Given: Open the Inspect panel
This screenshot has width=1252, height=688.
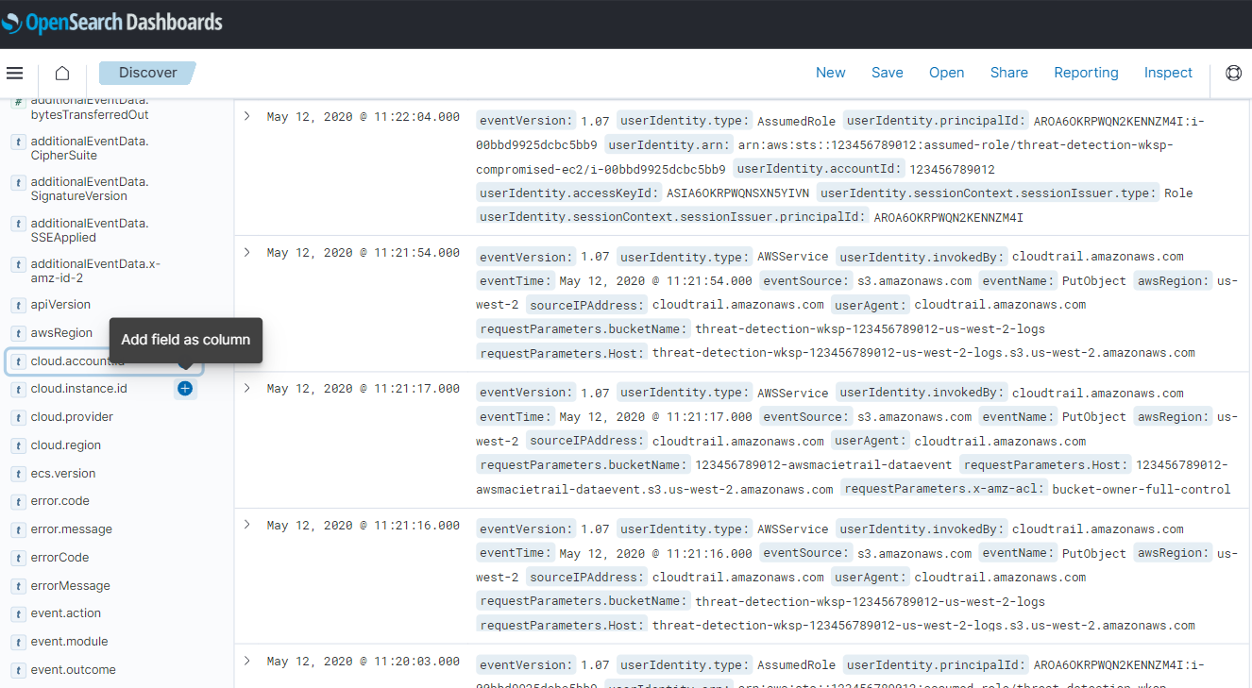Looking at the screenshot, I should coord(1168,73).
